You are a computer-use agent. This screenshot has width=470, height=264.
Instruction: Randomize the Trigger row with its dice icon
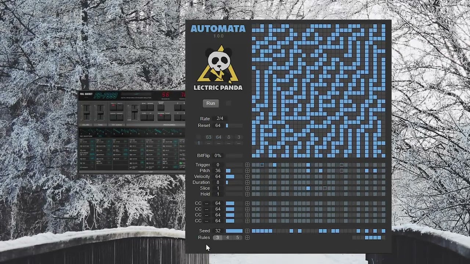tap(247, 165)
